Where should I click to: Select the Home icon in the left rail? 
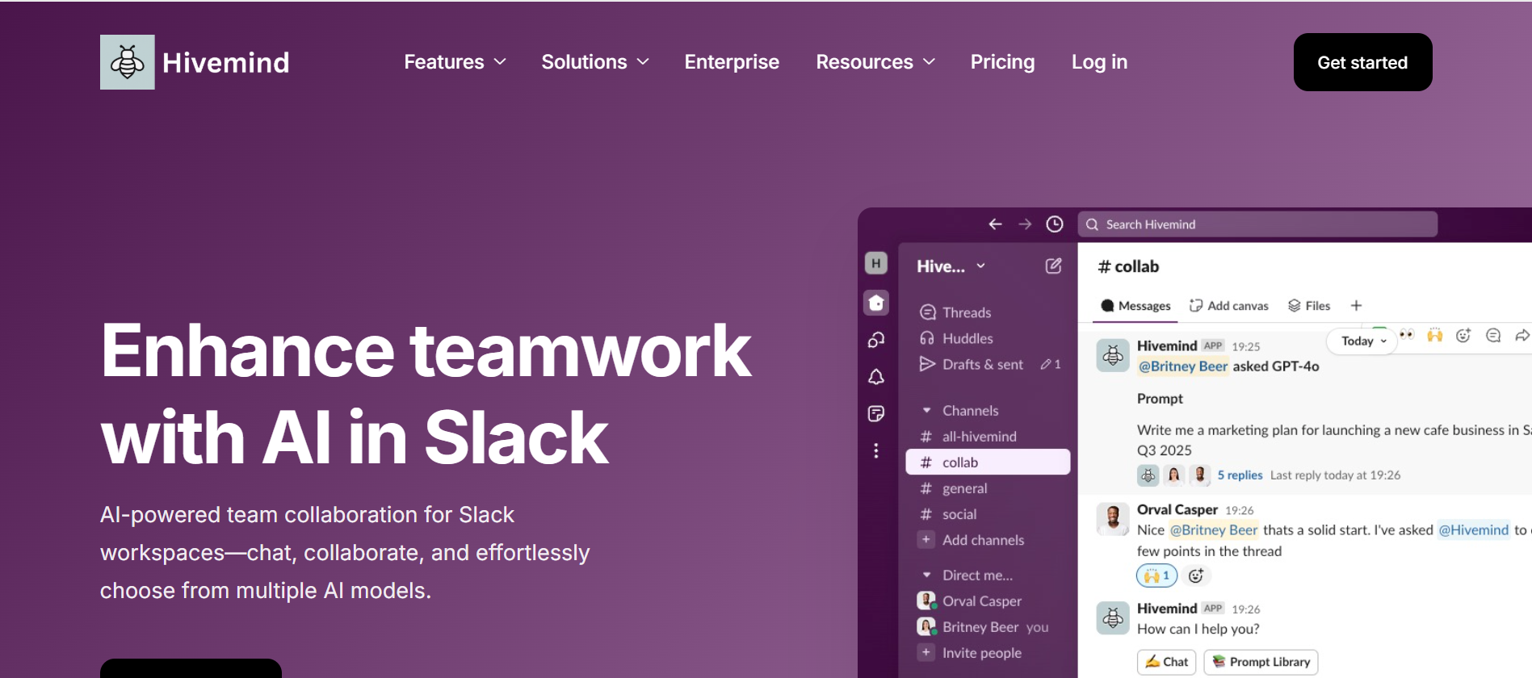876,303
